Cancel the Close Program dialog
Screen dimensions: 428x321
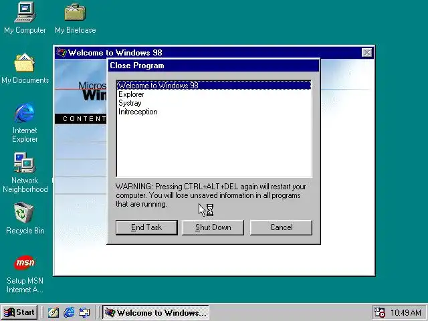pos(281,227)
